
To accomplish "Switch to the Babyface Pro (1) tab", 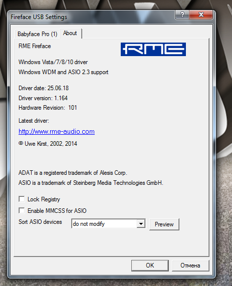I will pos(37,34).
